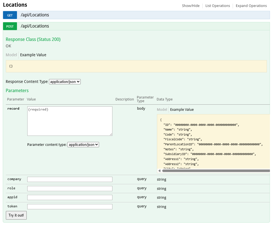
Task: Click the Show/Hide link
Action: point(191,6)
